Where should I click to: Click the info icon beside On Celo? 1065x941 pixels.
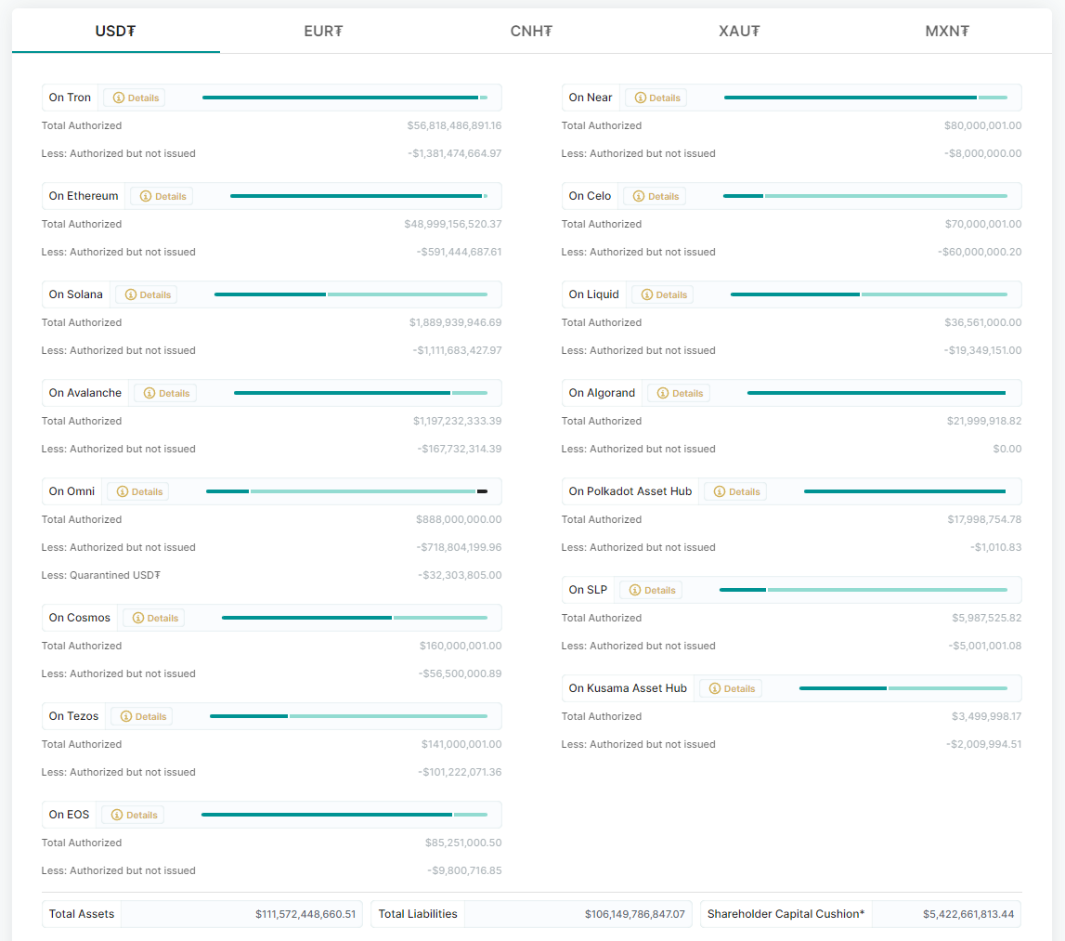coord(639,197)
